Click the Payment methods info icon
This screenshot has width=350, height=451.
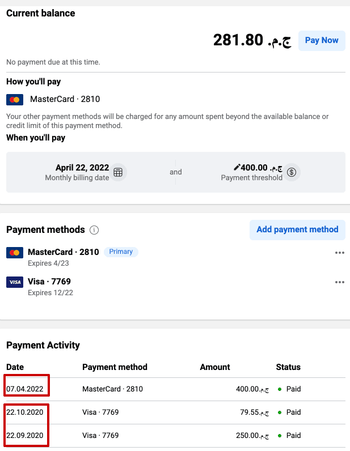(94, 230)
